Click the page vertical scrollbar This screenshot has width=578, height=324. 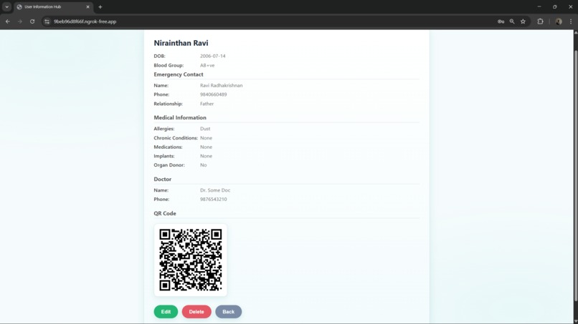point(575,177)
